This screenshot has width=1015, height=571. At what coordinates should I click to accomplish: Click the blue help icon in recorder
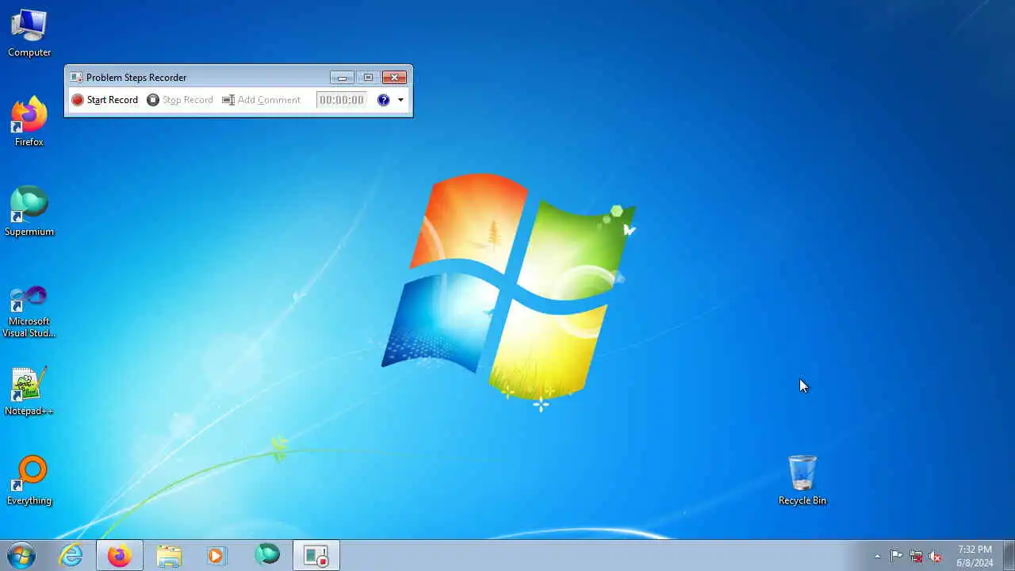[384, 100]
